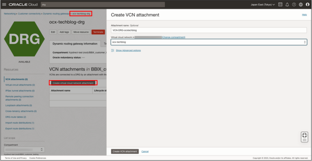Open the Cloud Shell developer tools icon

pos(280,5)
